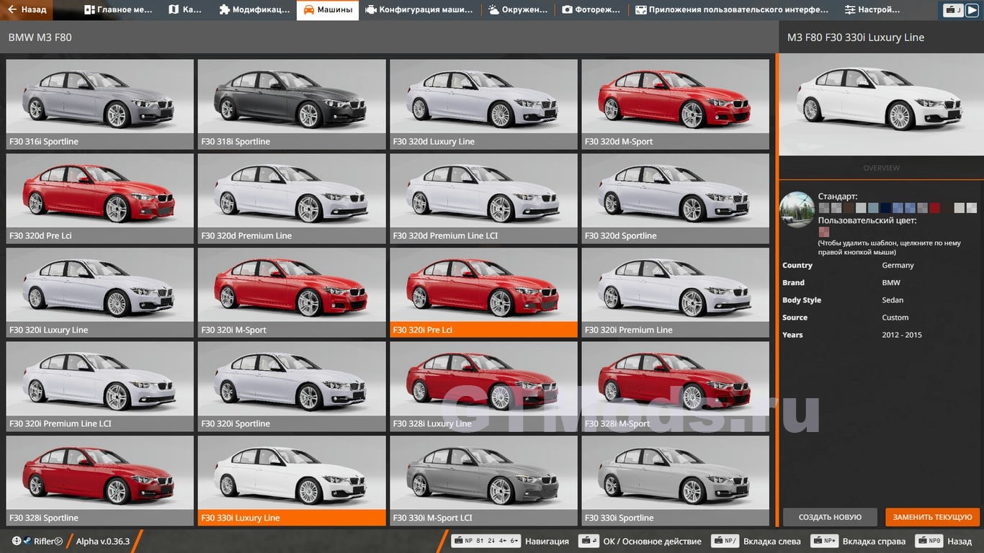The width and height of the screenshot is (984, 553).
Task: Click the Назад back arrow button
Action: [x=26, y=10]
